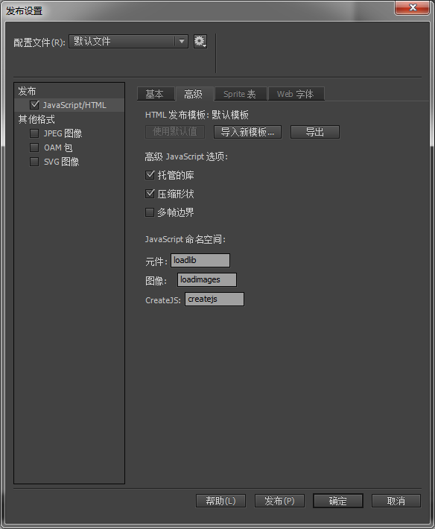Click the 元件 namespace field loadlib
This screenshot has width=435, height=529.
(x=200, y=261)
